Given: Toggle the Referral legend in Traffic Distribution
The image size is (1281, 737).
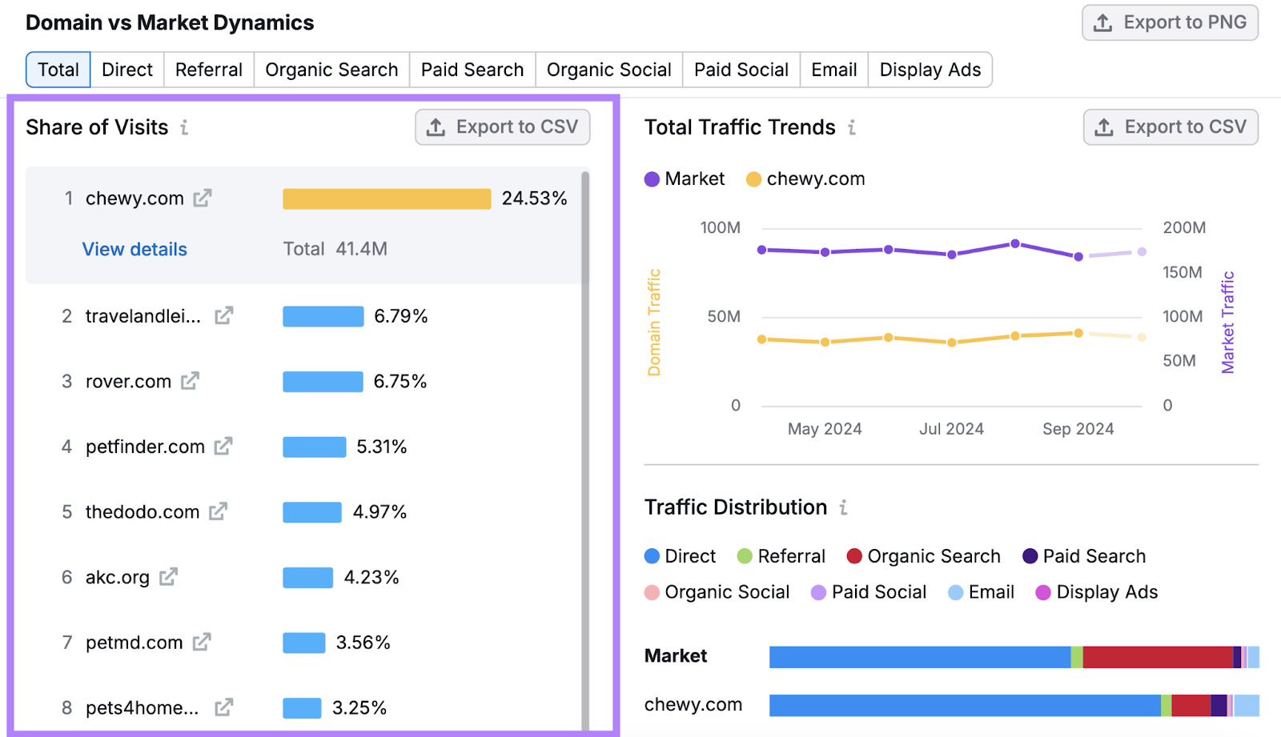Looking at the screenshot, I should pyautogui.click(x=781, y=555).
